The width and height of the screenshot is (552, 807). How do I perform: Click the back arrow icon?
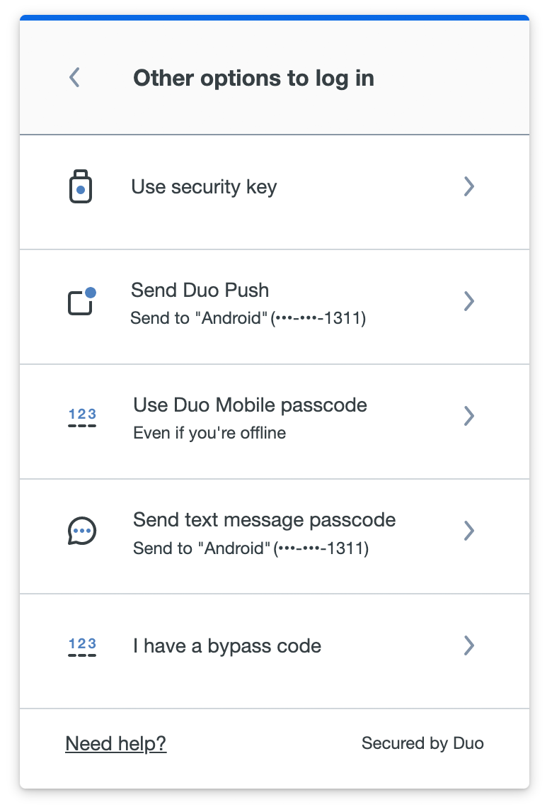tap(74, 77)
